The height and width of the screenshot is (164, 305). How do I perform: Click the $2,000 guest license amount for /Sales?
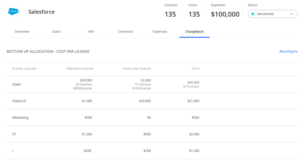[146, 80]
